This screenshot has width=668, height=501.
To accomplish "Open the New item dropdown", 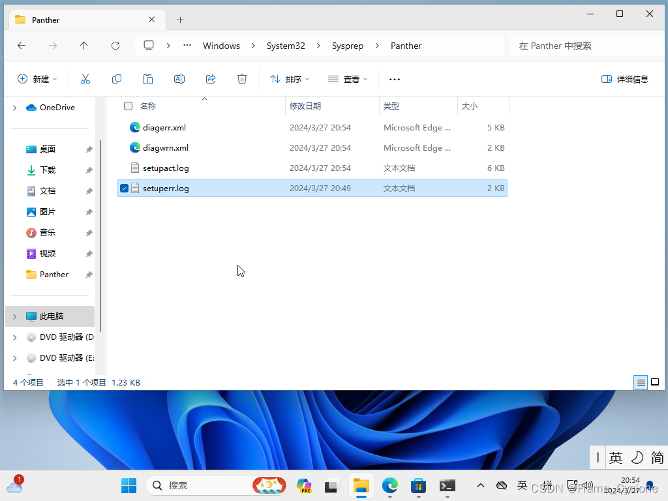I will pyautogui.click(x=37, y=79).
